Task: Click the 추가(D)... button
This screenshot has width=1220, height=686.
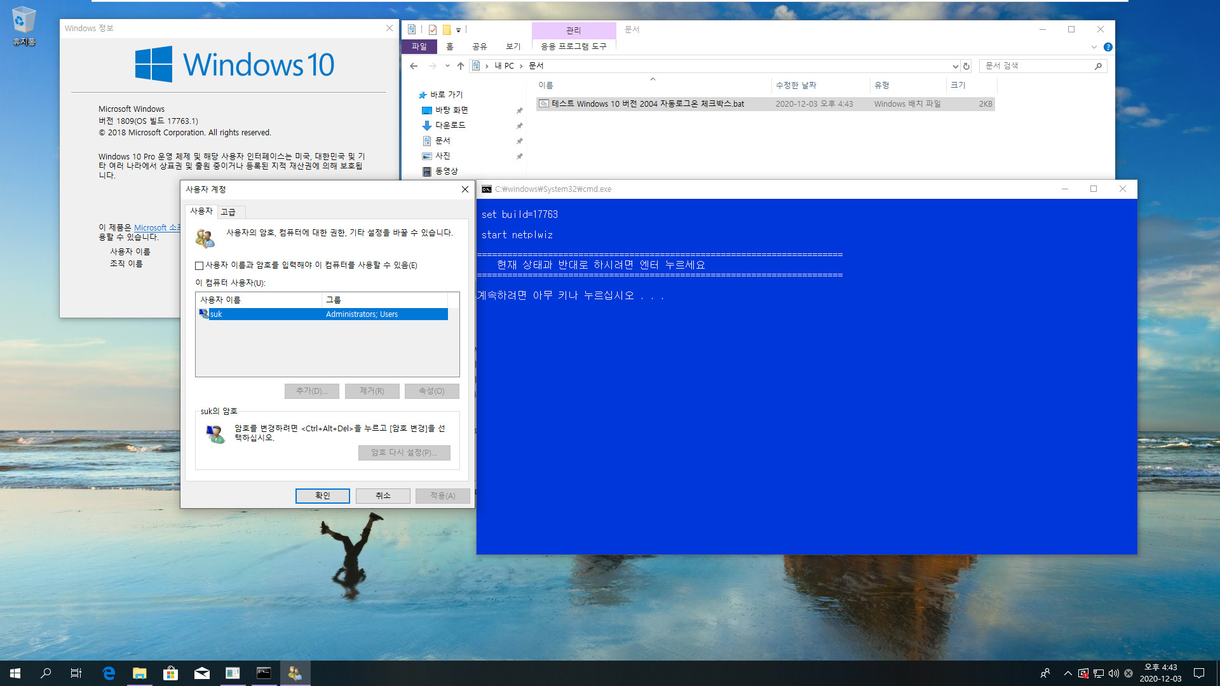Action: tap(312, 391)
